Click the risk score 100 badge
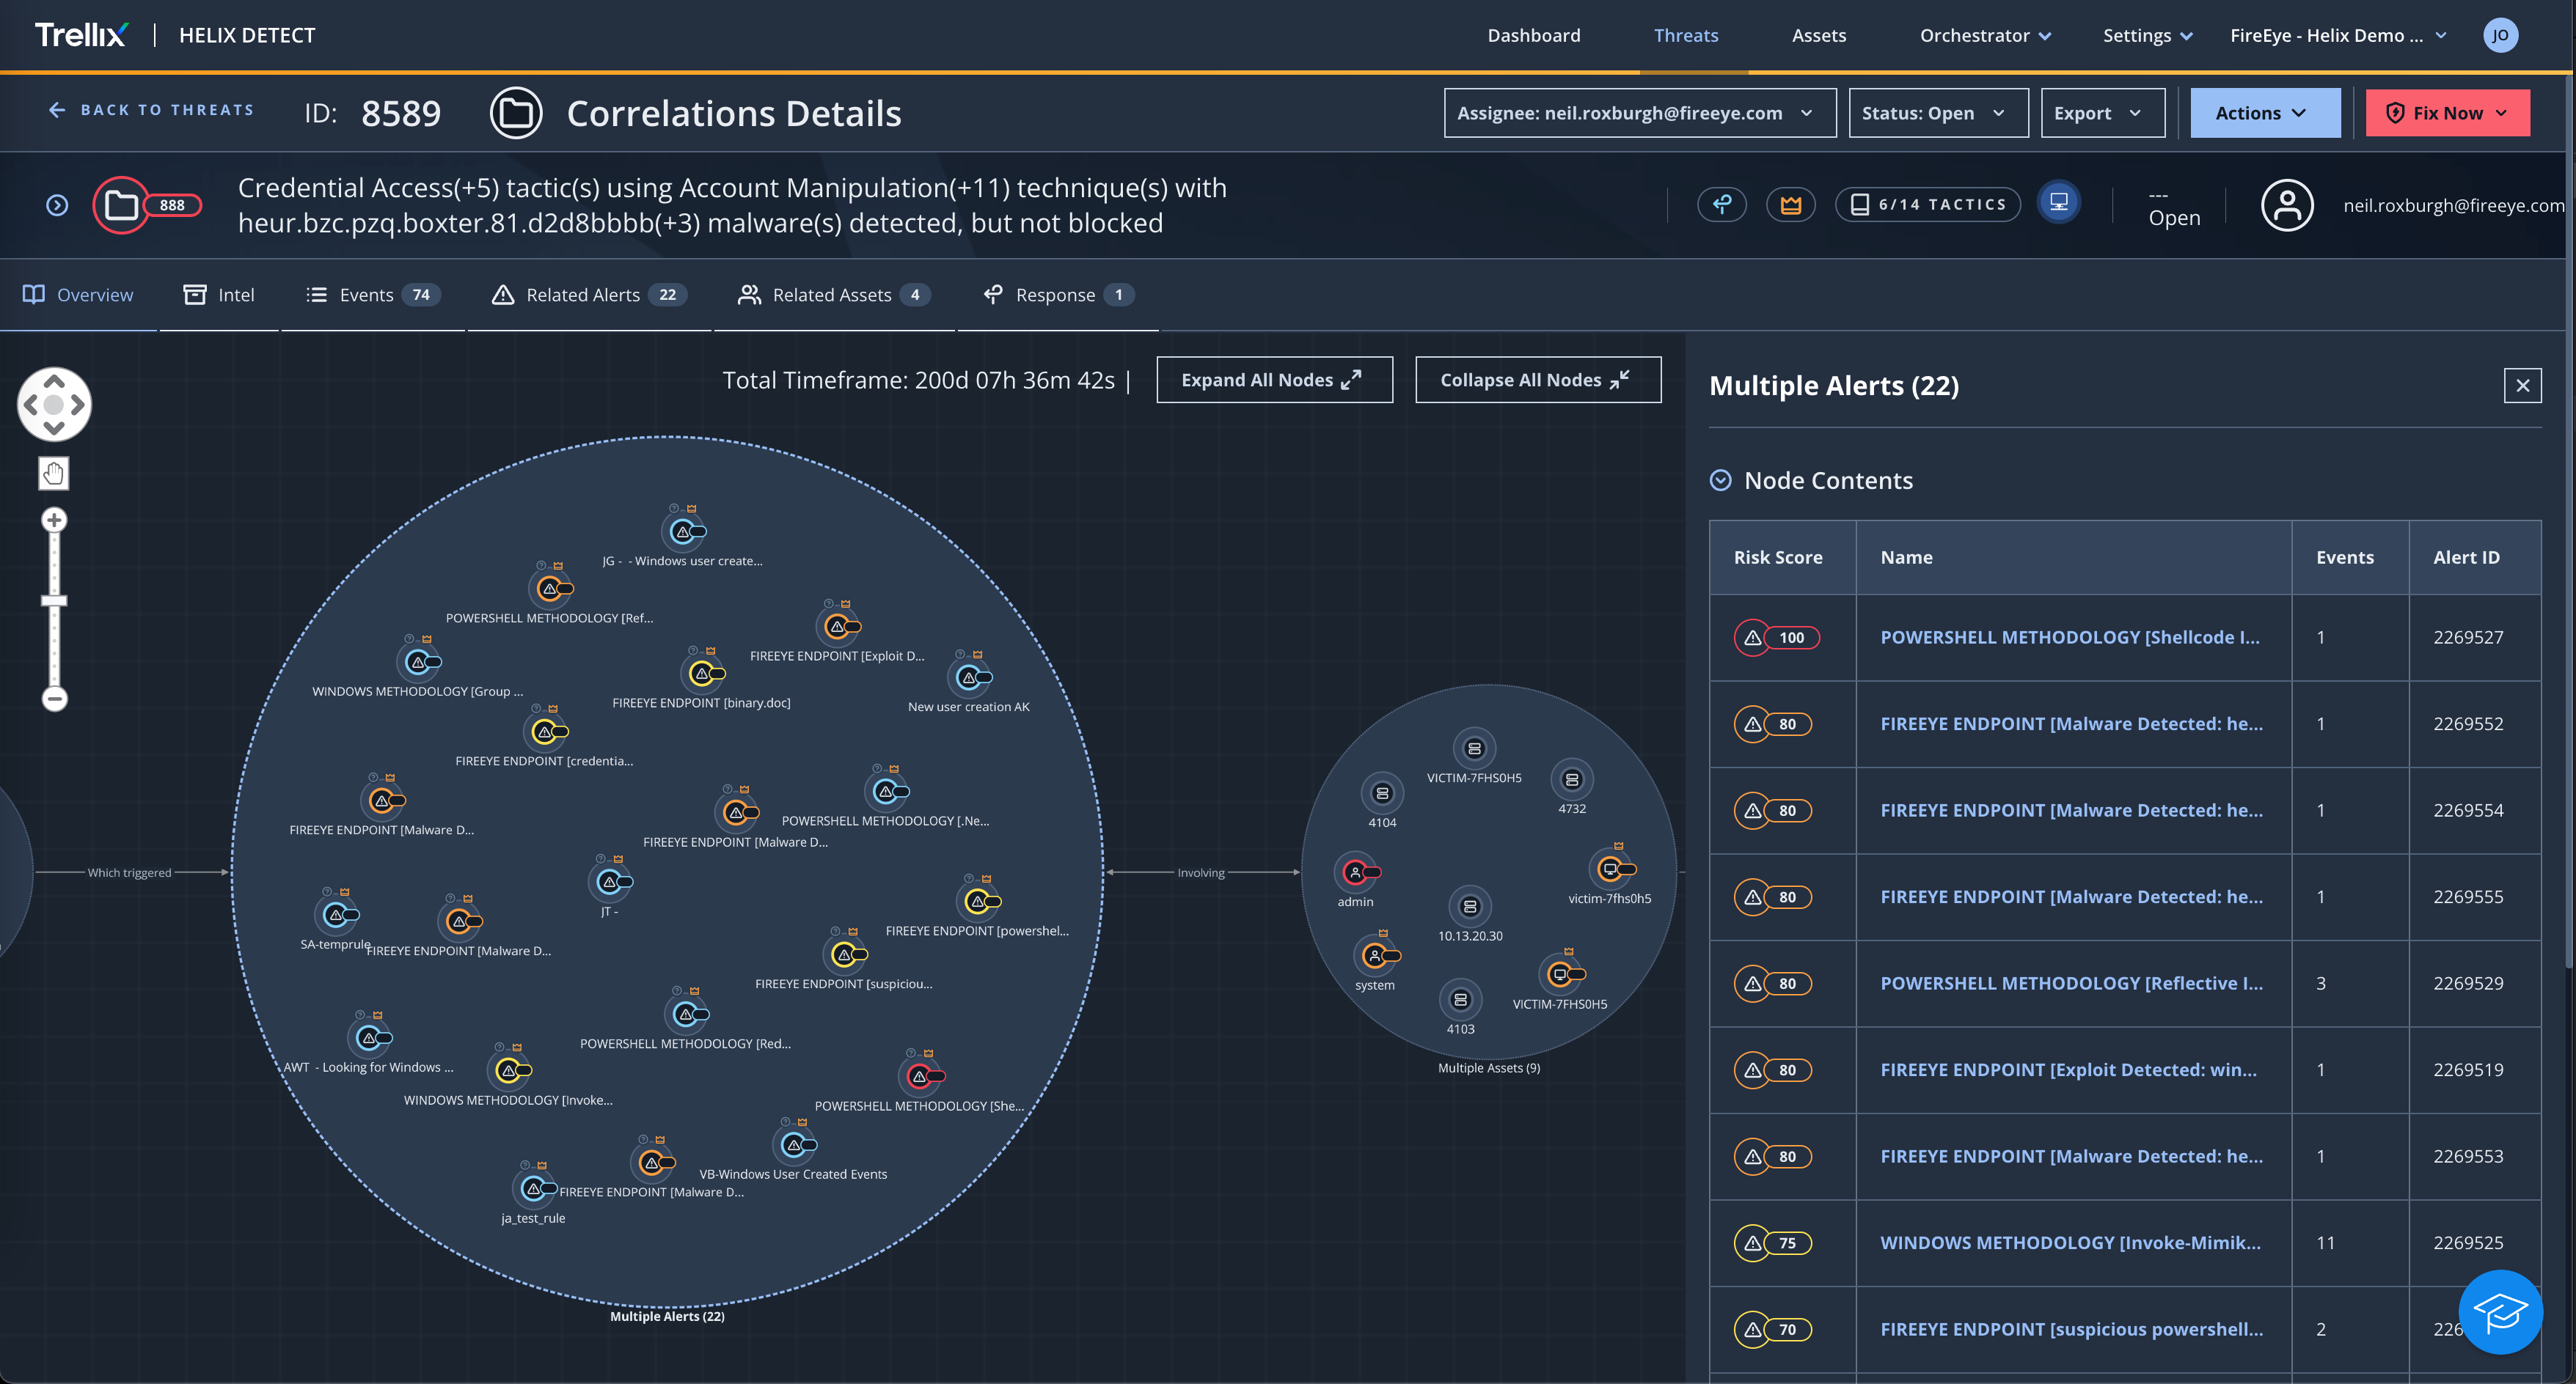The width and height of the screenshot is (2576, 1384). (x=1776, y=638)
